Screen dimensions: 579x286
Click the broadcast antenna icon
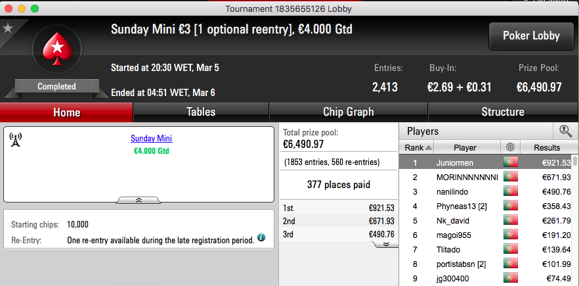point(15,140)
